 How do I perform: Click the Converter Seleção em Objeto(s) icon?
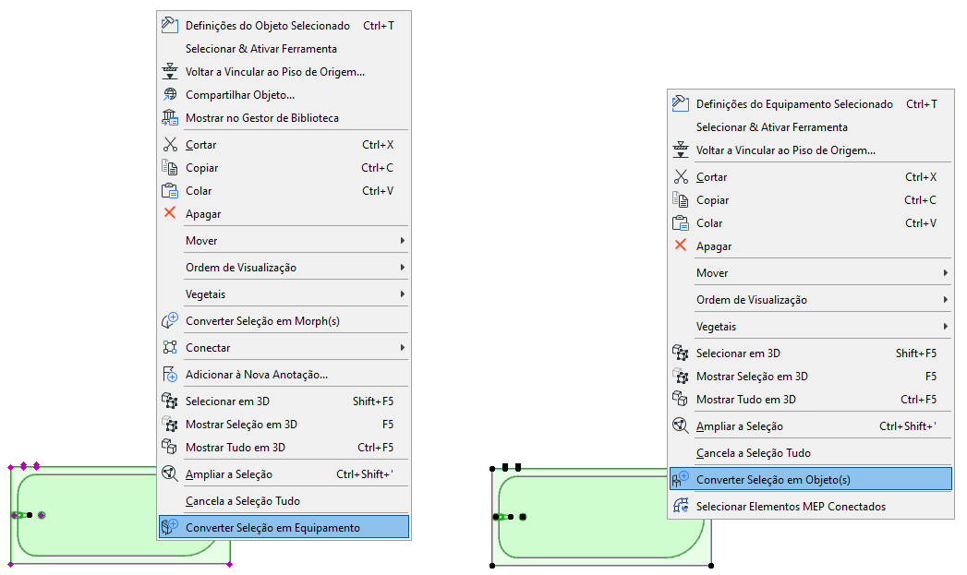tap(681, 479)
